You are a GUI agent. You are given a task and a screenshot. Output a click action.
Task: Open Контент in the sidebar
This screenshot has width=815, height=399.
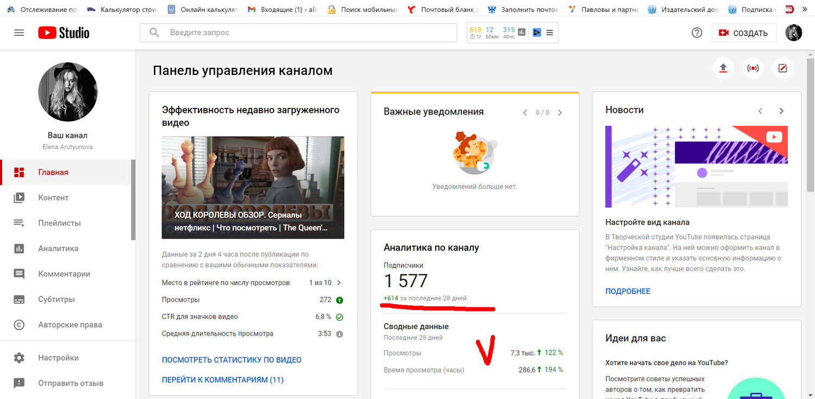[66, 198]
